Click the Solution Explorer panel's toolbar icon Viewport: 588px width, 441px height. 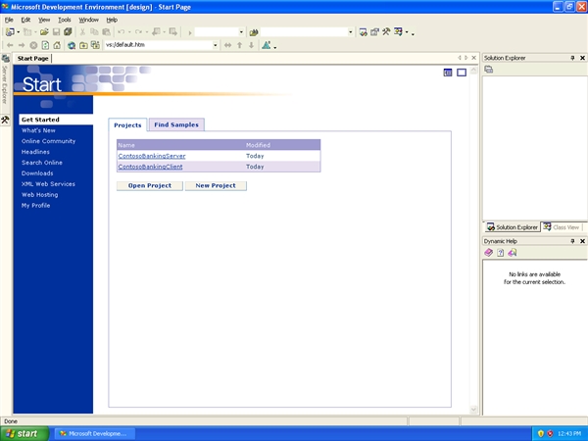pyautogui.click(x=489, y=70)
